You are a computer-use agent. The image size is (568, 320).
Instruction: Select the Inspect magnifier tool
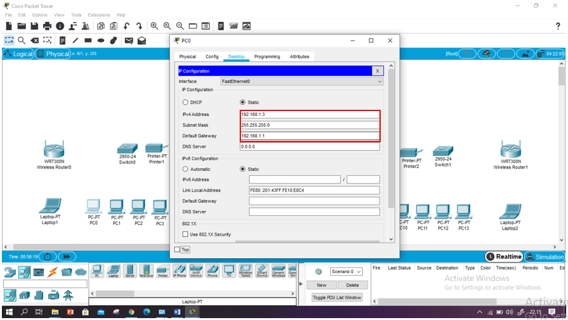(x=22, y=40)
